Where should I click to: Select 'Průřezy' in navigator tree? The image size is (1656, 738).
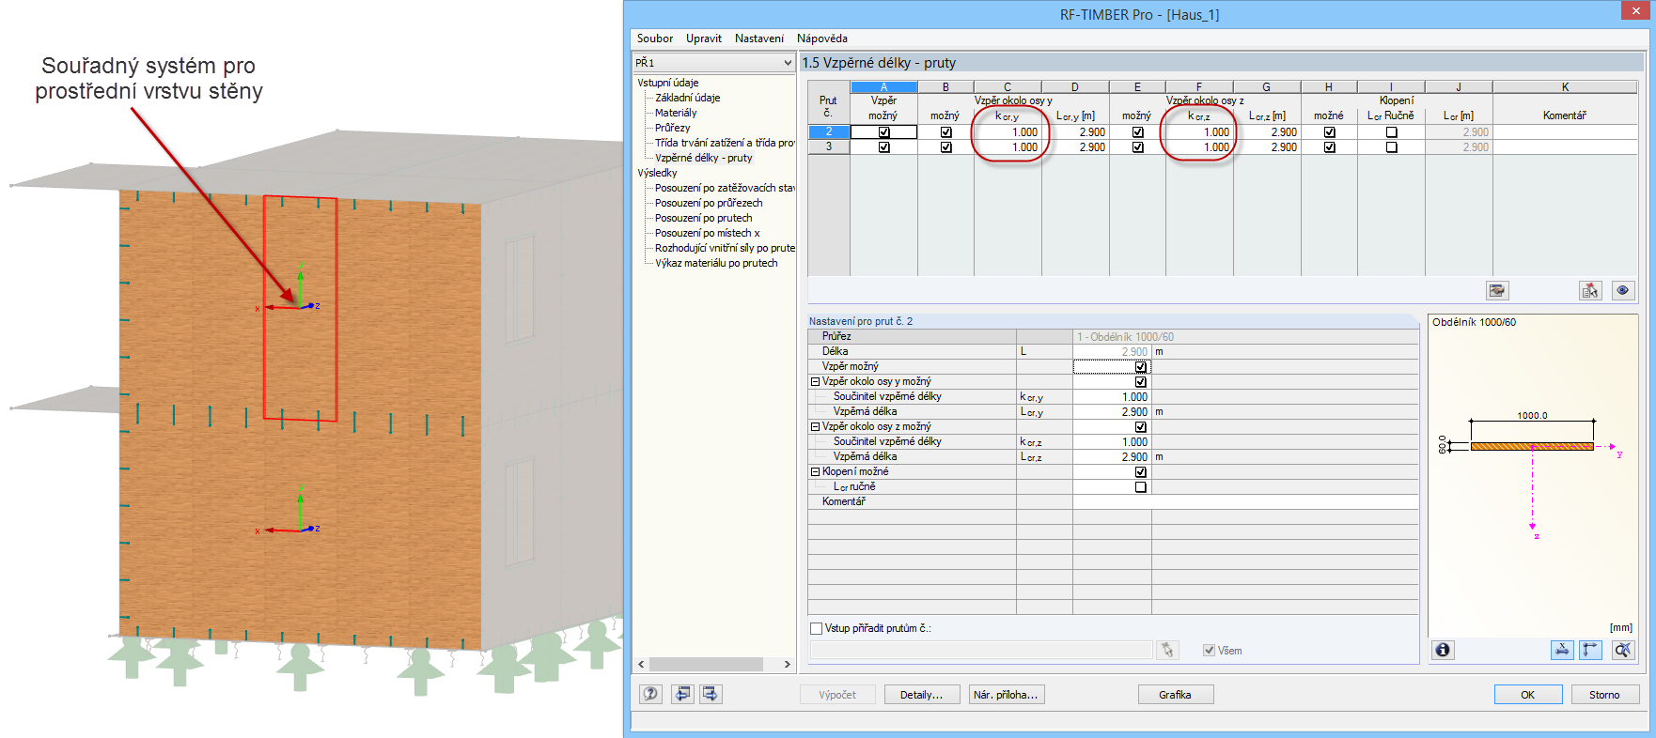[672, 128]
